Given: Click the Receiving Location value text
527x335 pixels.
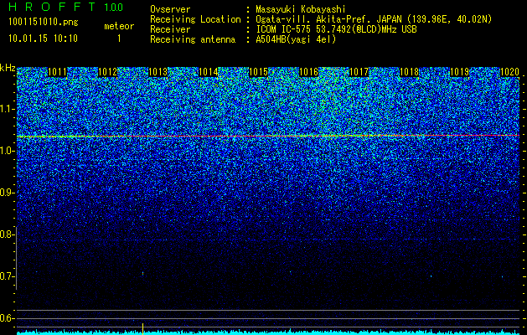Looking at the screenshot, I should pyautogui.click(x=374, y=19).
